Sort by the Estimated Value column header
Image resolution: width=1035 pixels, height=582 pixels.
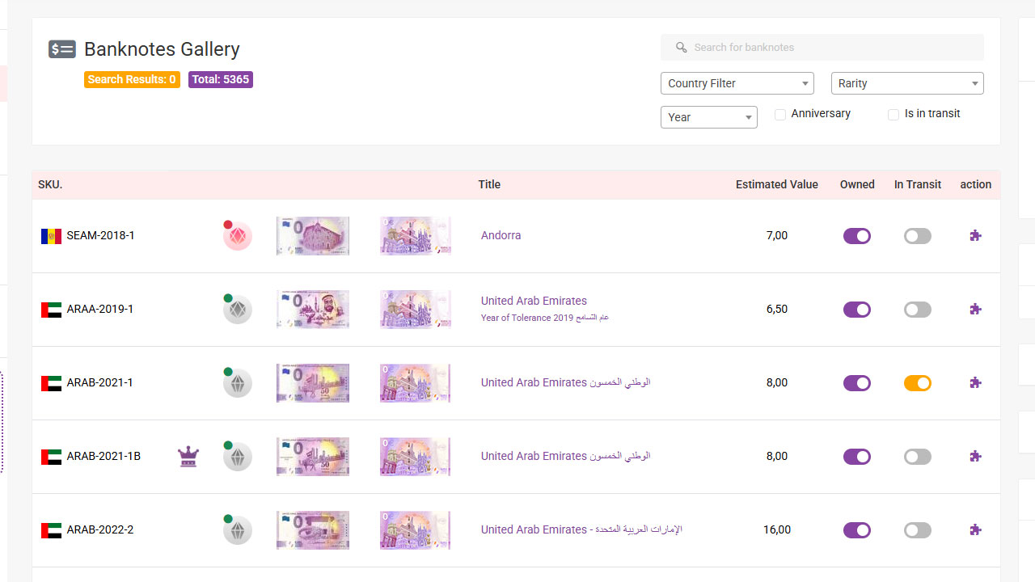776,184
